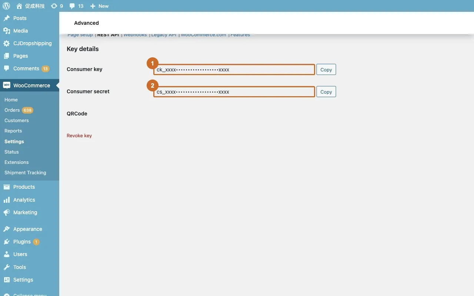The height and width of the screenshot is (296, 474).
Task: Open WooCommerce Home submenu
Action: point(11,100)
